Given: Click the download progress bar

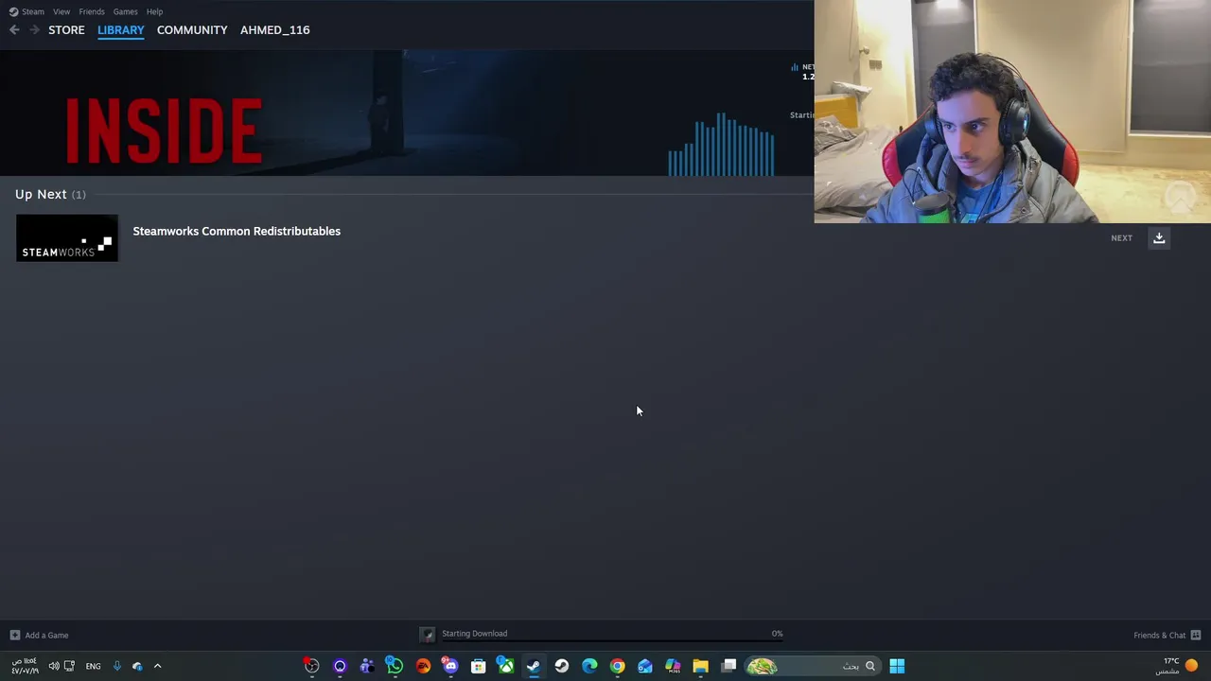Looking at the screenshot, I should click(x=612, y=642).
